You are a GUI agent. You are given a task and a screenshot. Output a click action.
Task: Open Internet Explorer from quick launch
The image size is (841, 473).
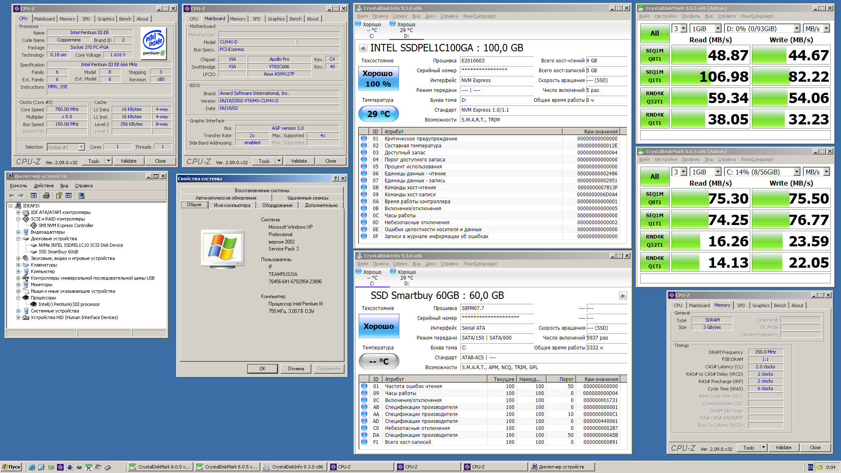(32, 467)
